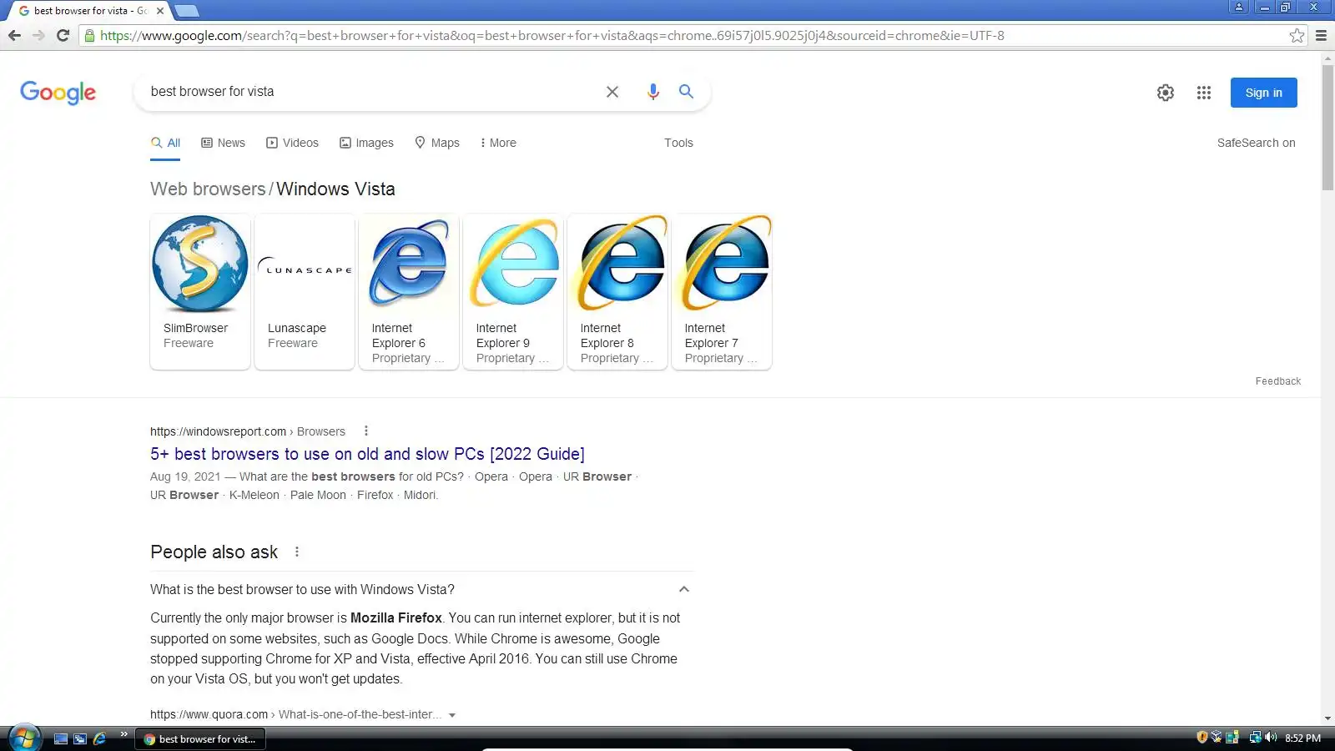Click the Feedback link
Screen dimensions: 1335x751
1277,381
